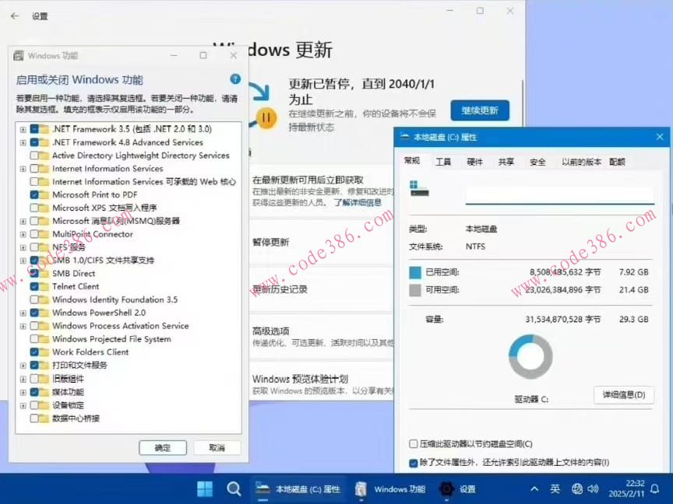Viewport: 673px width, 504px height.
Task: Click the 取消 button in Windows 功能
Action: 217,448
